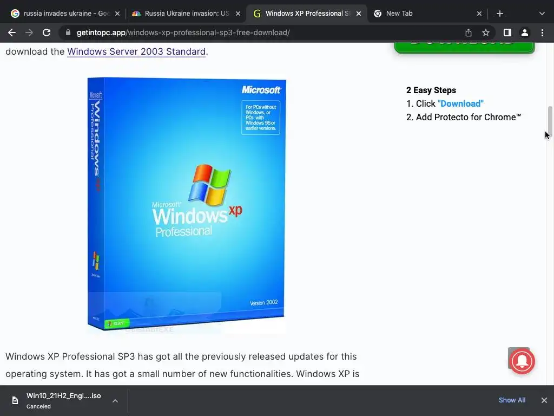Click the green DOWNLOAD button

tap(464, 48)
